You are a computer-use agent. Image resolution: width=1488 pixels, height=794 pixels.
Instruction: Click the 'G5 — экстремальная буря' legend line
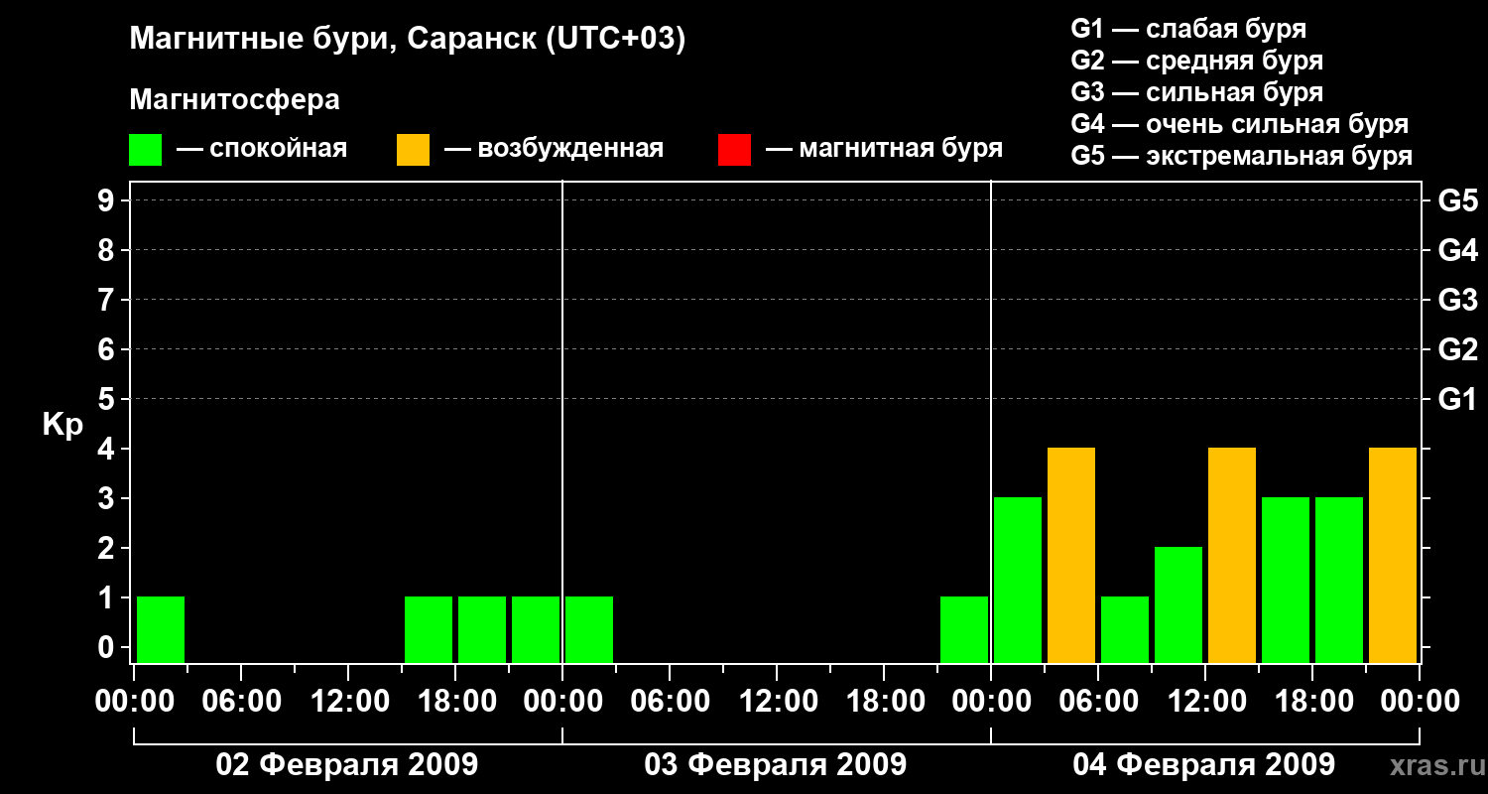pos(1241,156)
